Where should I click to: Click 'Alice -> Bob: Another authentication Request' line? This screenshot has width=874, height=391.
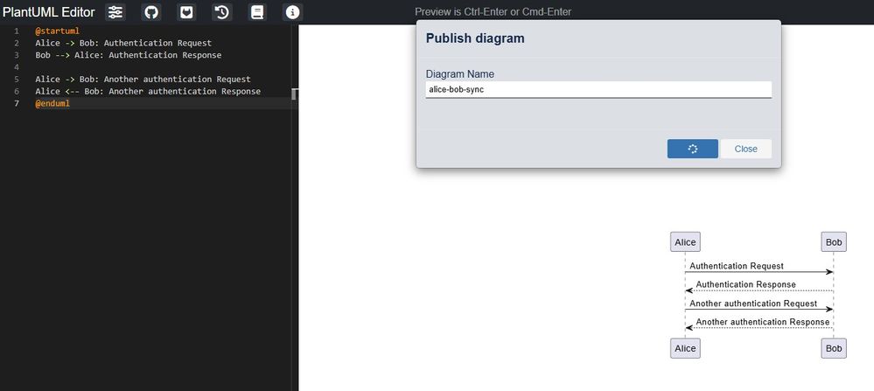coord(143,79)
